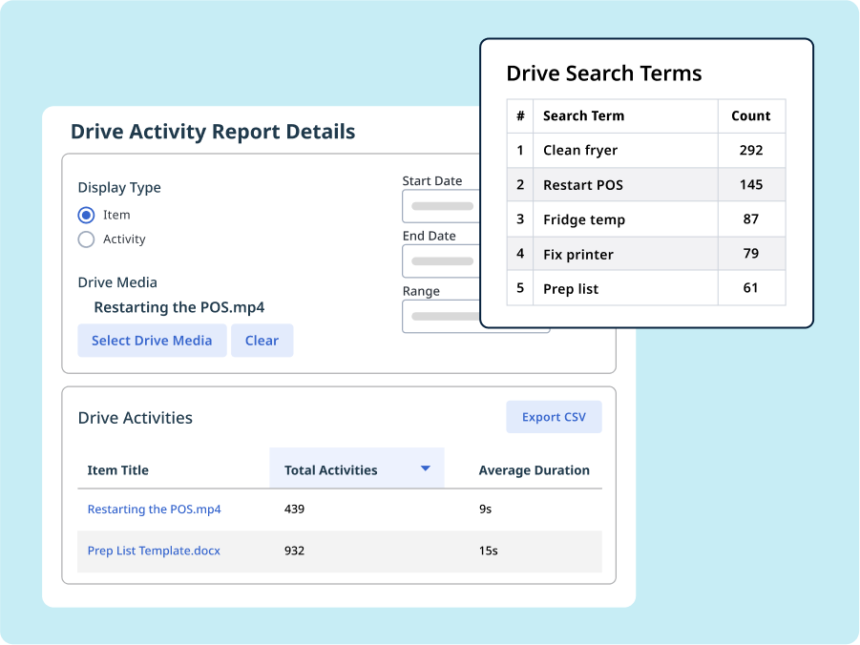The image size is (860, 645).
Task: Click the Drive Search Terms panel title
Action: click(605, 73)
